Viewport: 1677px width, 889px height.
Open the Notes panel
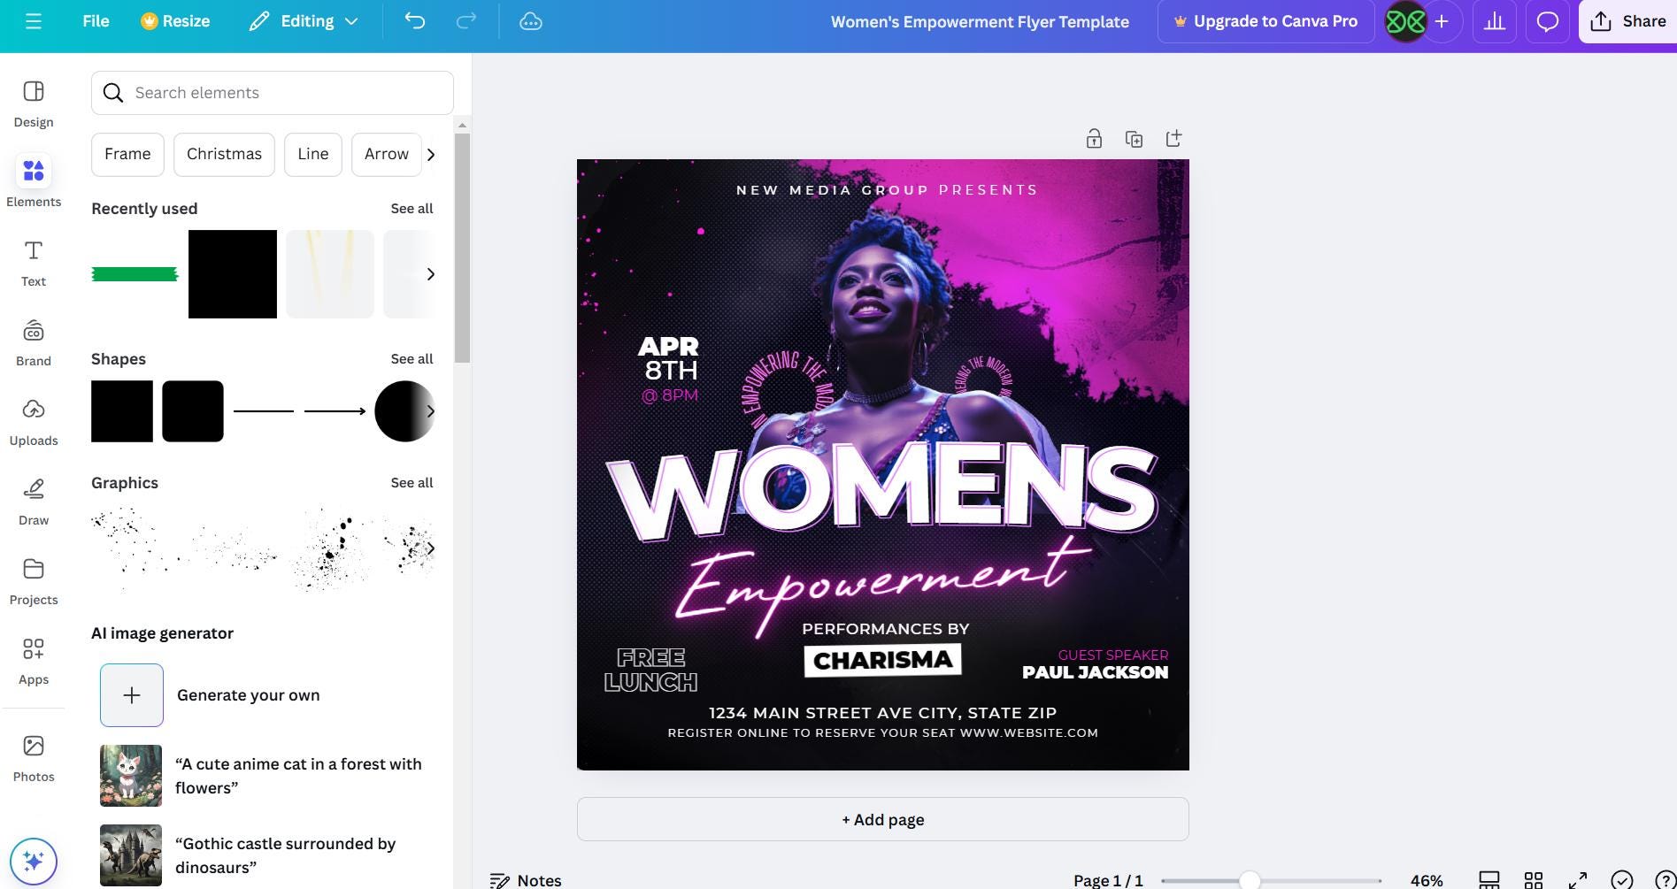coord(526,879)
